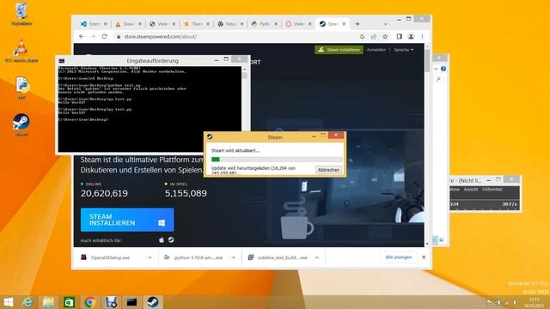Click the network icon in system tray

[x=506, y=302]
